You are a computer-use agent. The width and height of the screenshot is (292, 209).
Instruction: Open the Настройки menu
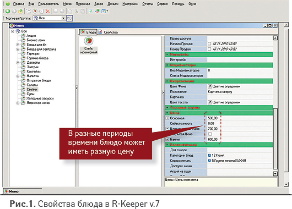[x=131, y=4]
